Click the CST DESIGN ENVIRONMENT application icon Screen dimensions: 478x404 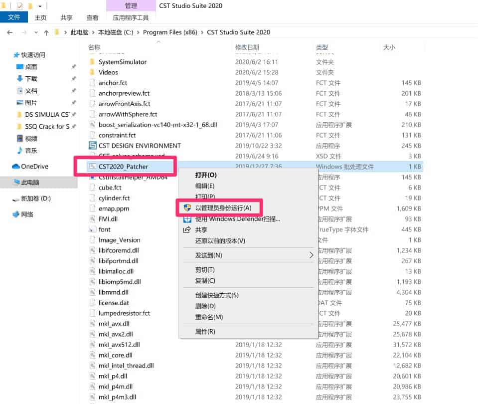pyautogui.click(x=92, y=146)
